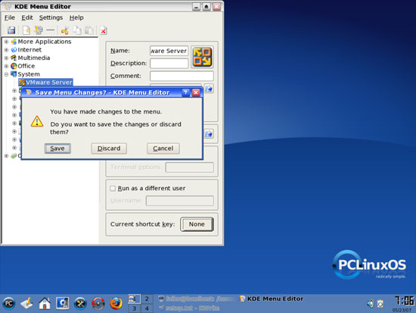Click the New Item toolbar icon
Viewport: 416px width, 313px height.
pyautogui.click(x=26, y=30)
